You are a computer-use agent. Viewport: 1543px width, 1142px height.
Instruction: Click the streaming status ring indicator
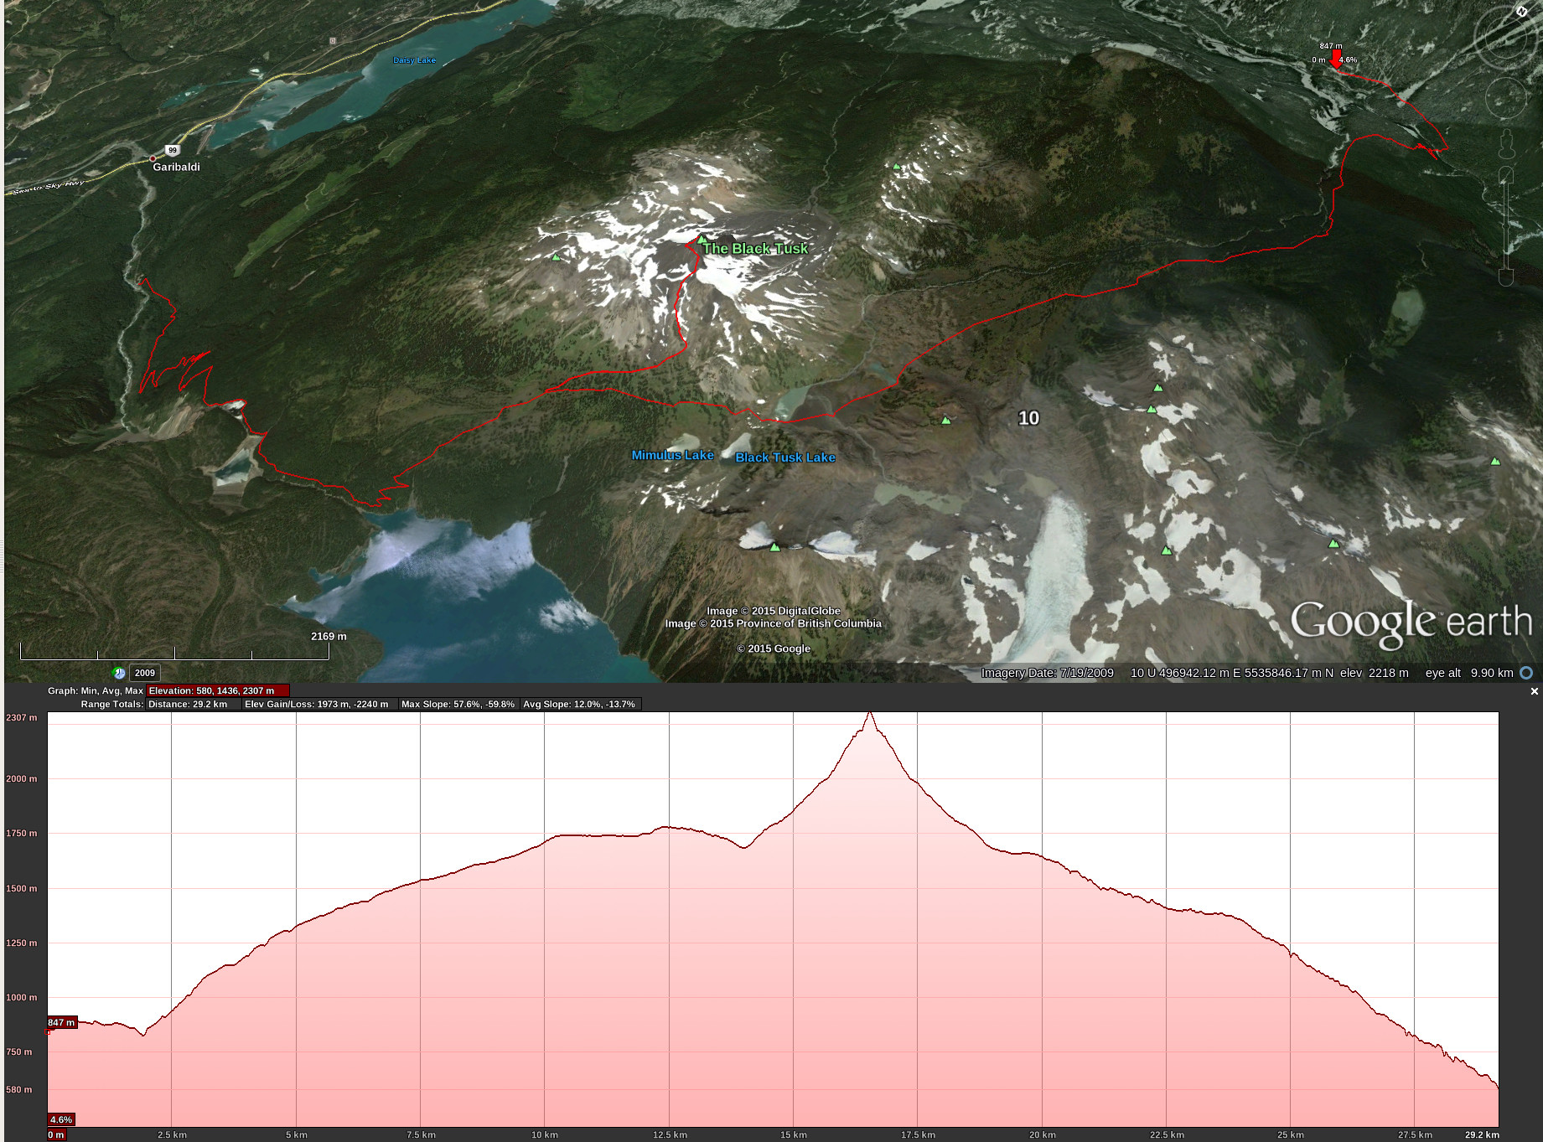(x=1526, y=673)
